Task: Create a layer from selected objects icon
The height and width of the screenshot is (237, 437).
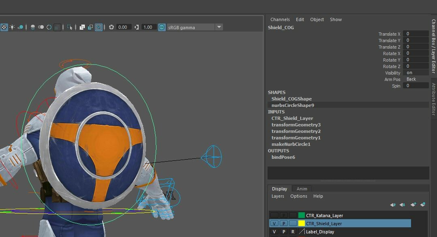Action: click(423, 205)
